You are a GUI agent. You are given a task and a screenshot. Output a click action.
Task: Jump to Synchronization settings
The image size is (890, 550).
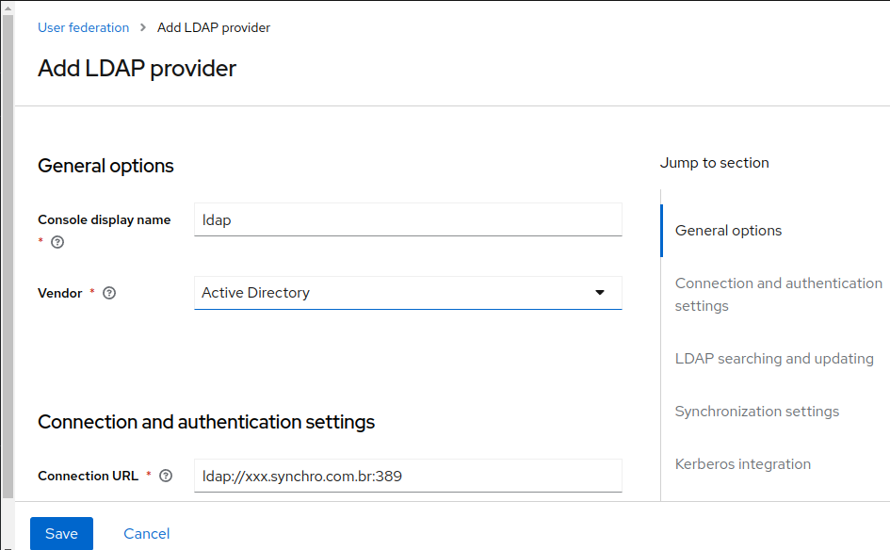[x=757, y=411]
